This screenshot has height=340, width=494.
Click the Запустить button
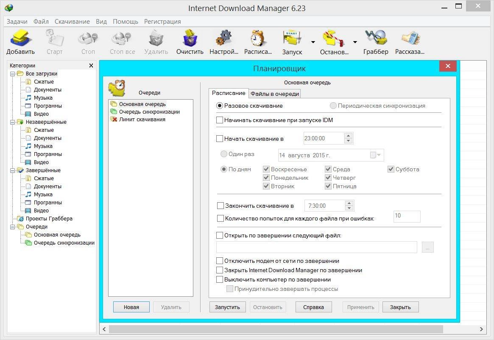click(227, 307)
